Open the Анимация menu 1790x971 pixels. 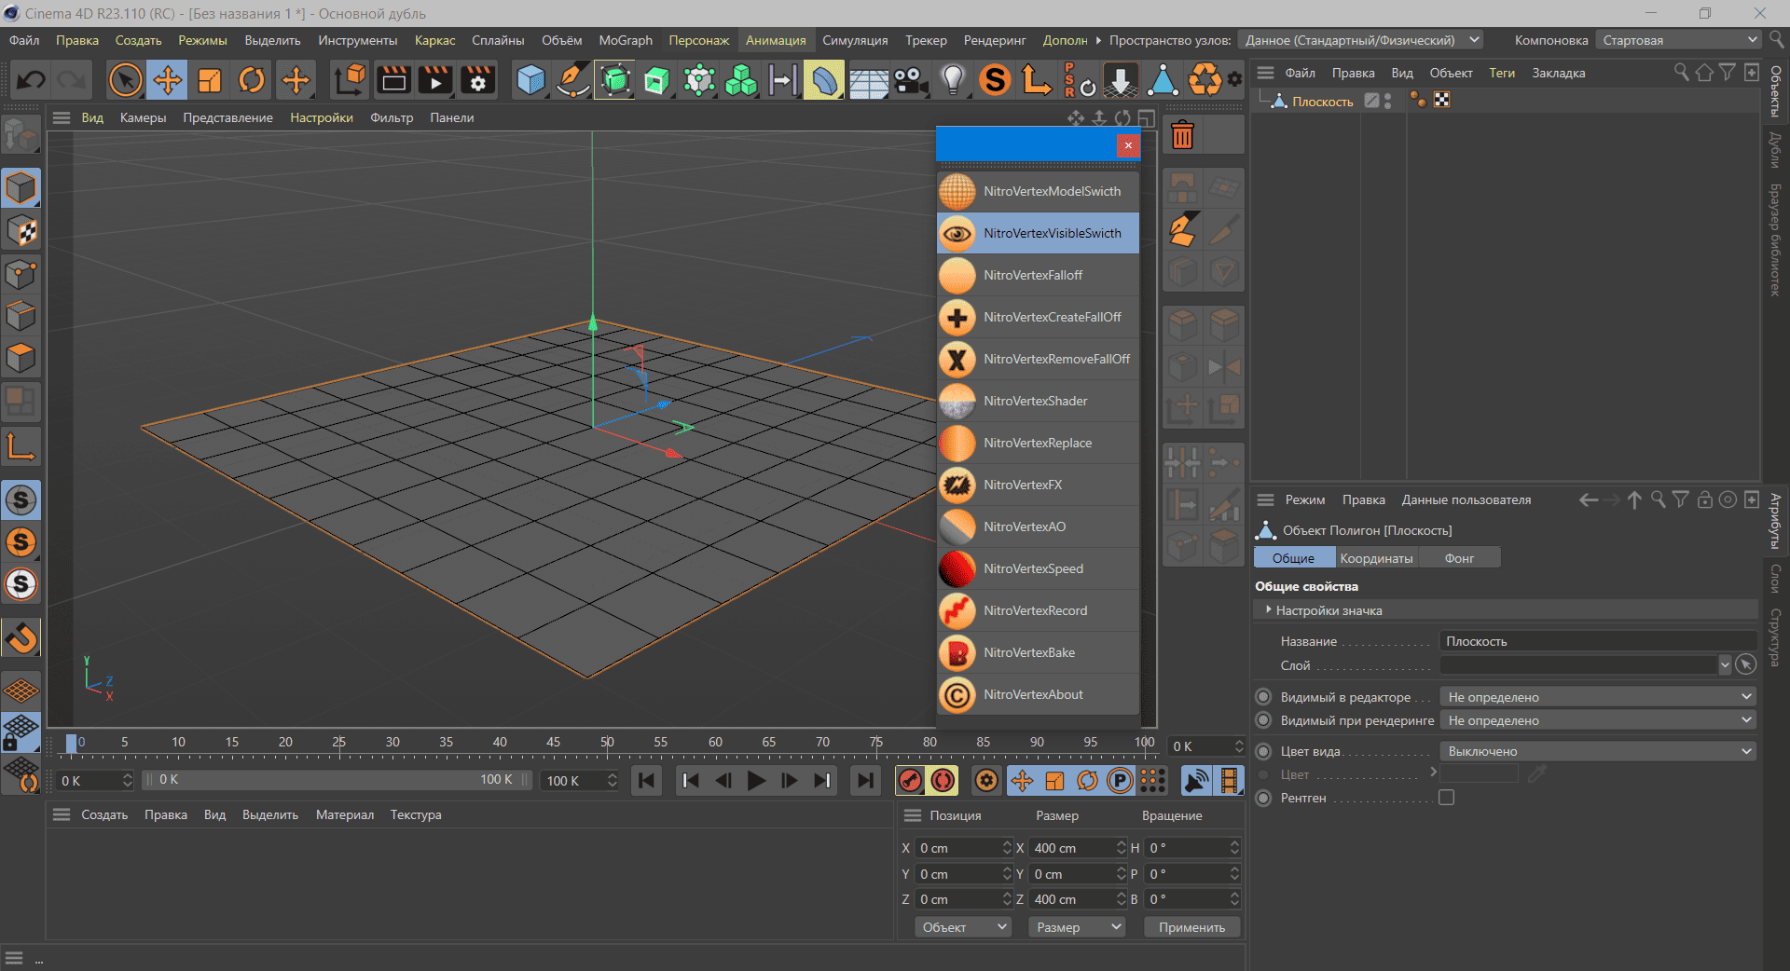tap(776, 40)
